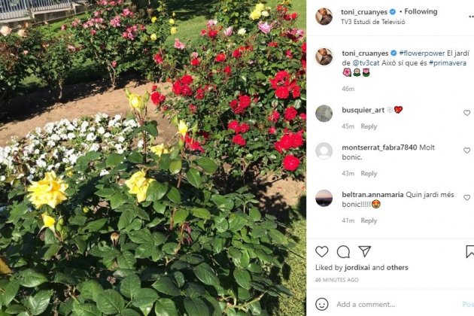Focus the Add a comment field
The height and width of the screenshot is (316, 474).
coord(396,304)
